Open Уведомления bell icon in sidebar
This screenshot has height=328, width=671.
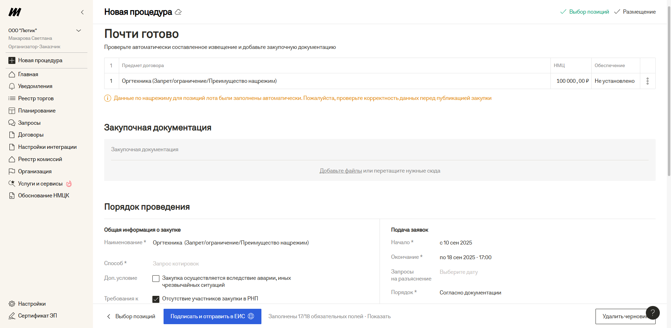pyautogui.click(x=12, y=86)
